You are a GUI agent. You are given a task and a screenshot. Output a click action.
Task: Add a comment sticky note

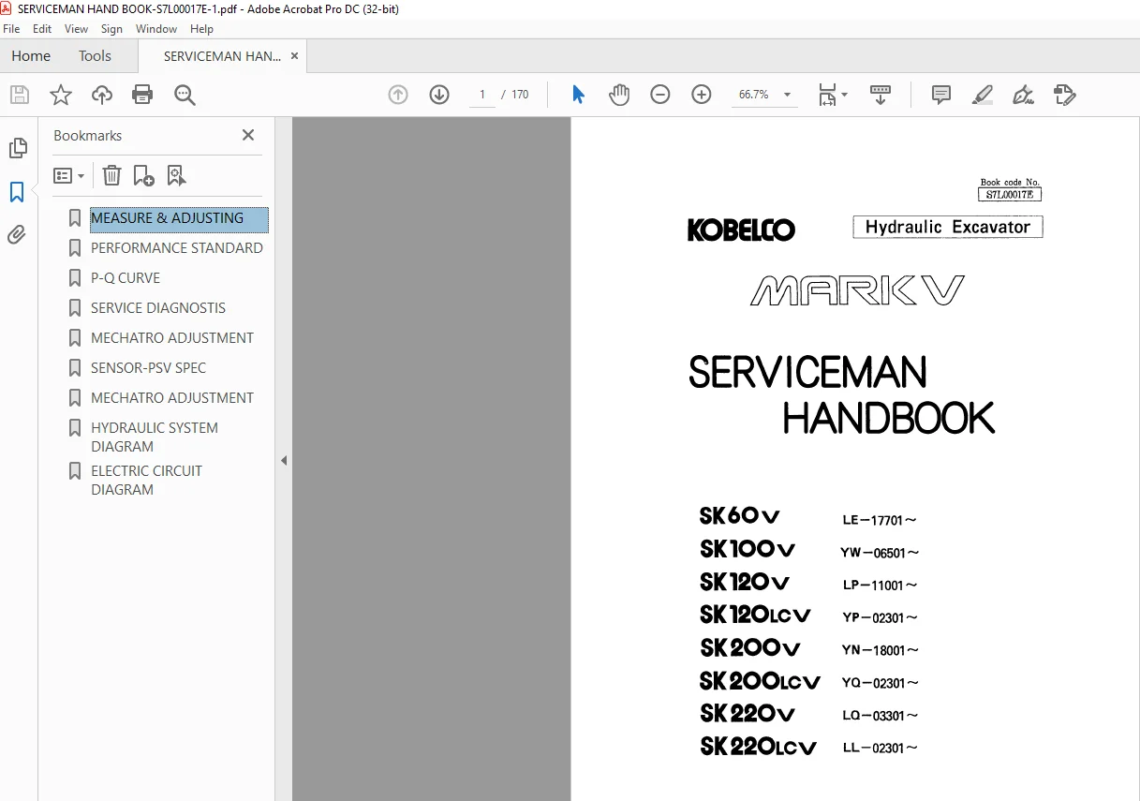941,95
